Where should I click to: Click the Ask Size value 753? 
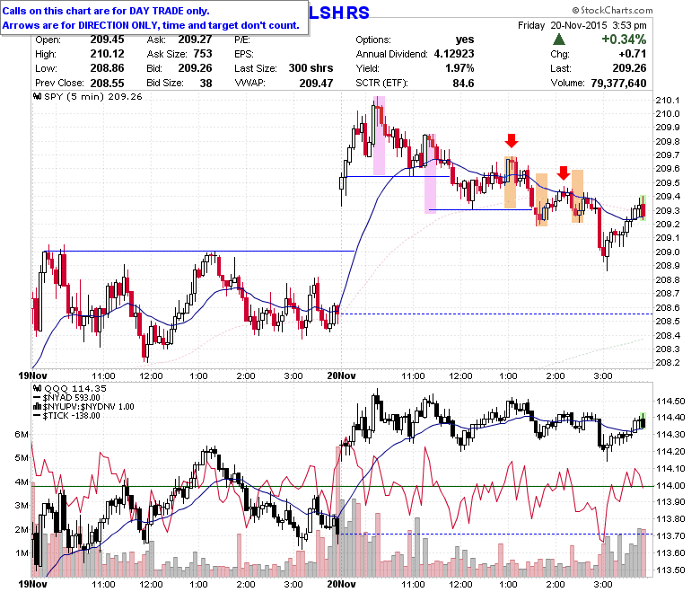pyautogui.click(x=203, y=54)
